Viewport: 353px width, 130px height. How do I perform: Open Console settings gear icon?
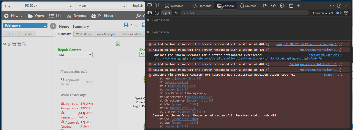tap(346, 13)
